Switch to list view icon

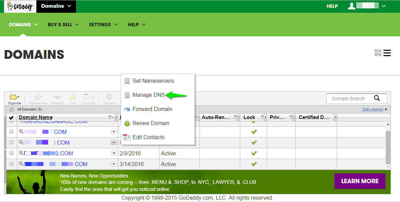[387, 53]
